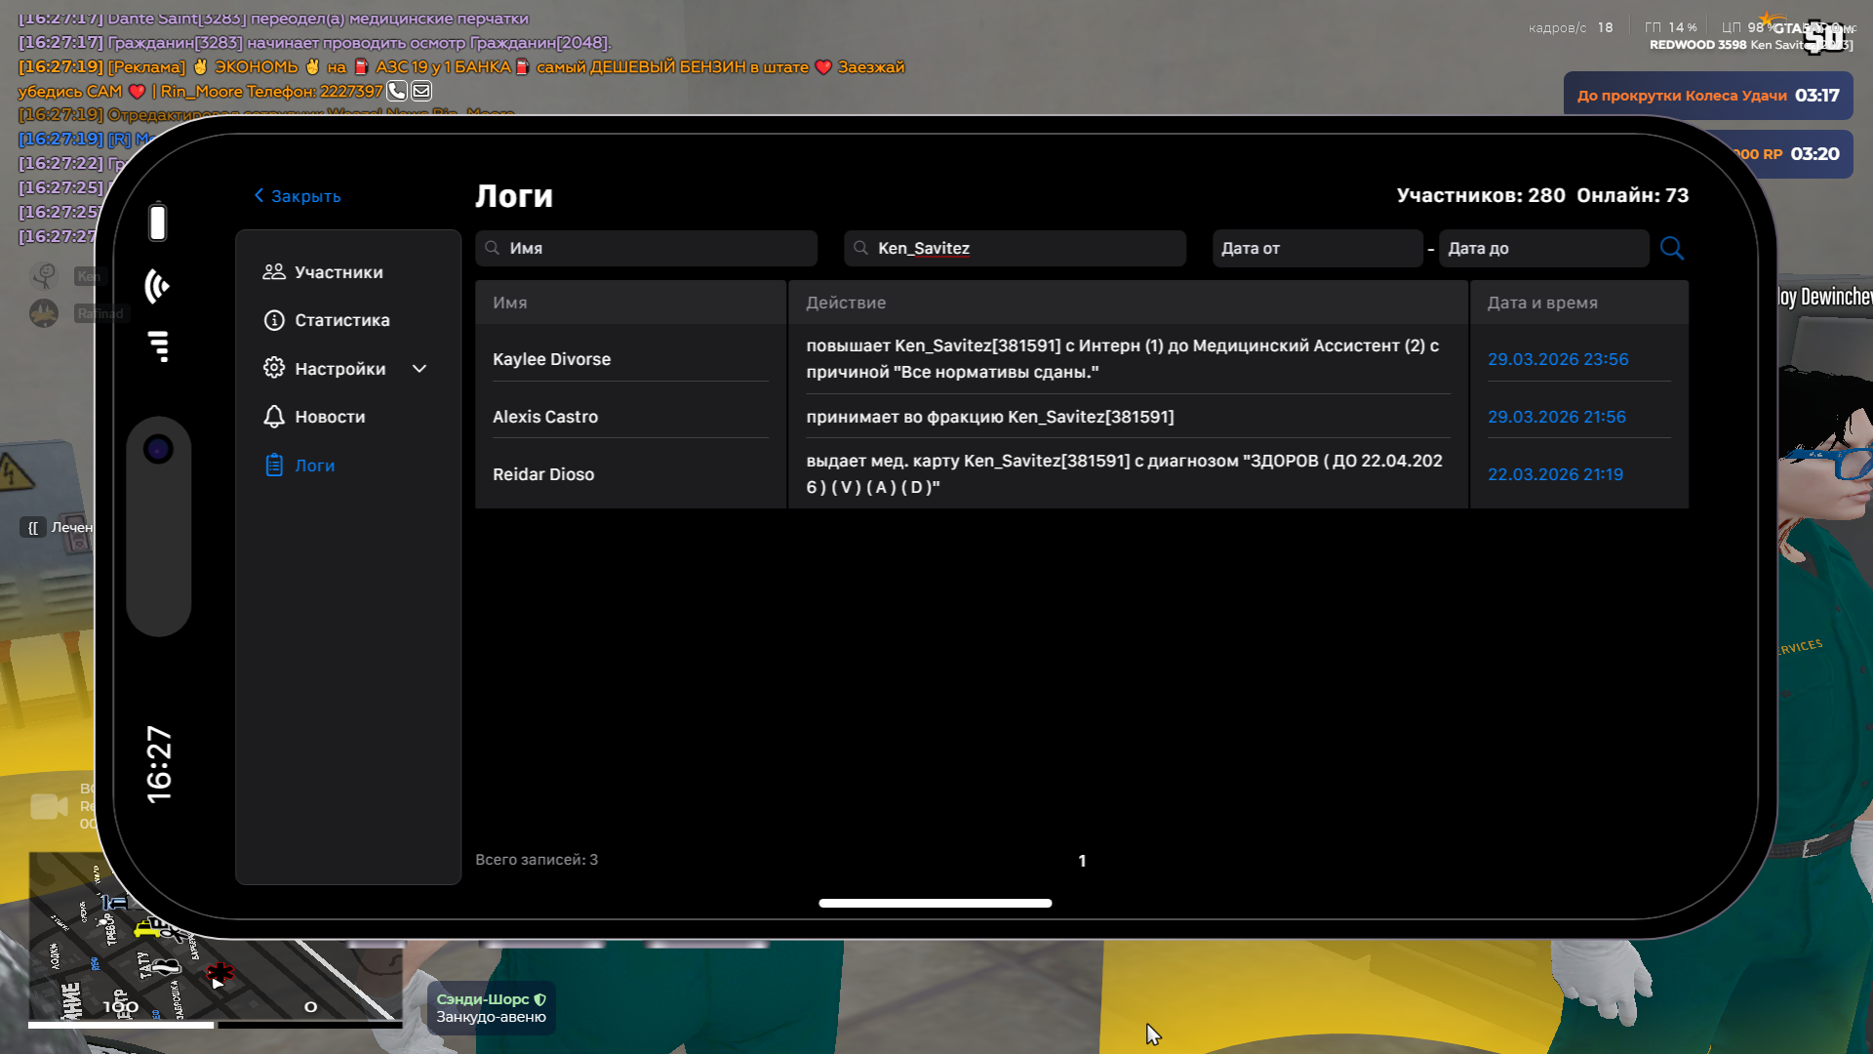
Task: Click the Настройки gear icon
Action: [274, 368]
